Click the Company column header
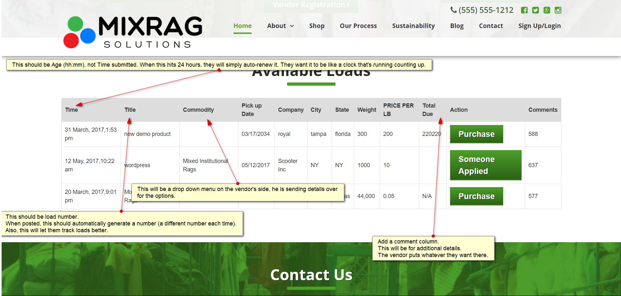This screenshot has height=296, width=621. [291, 110]
